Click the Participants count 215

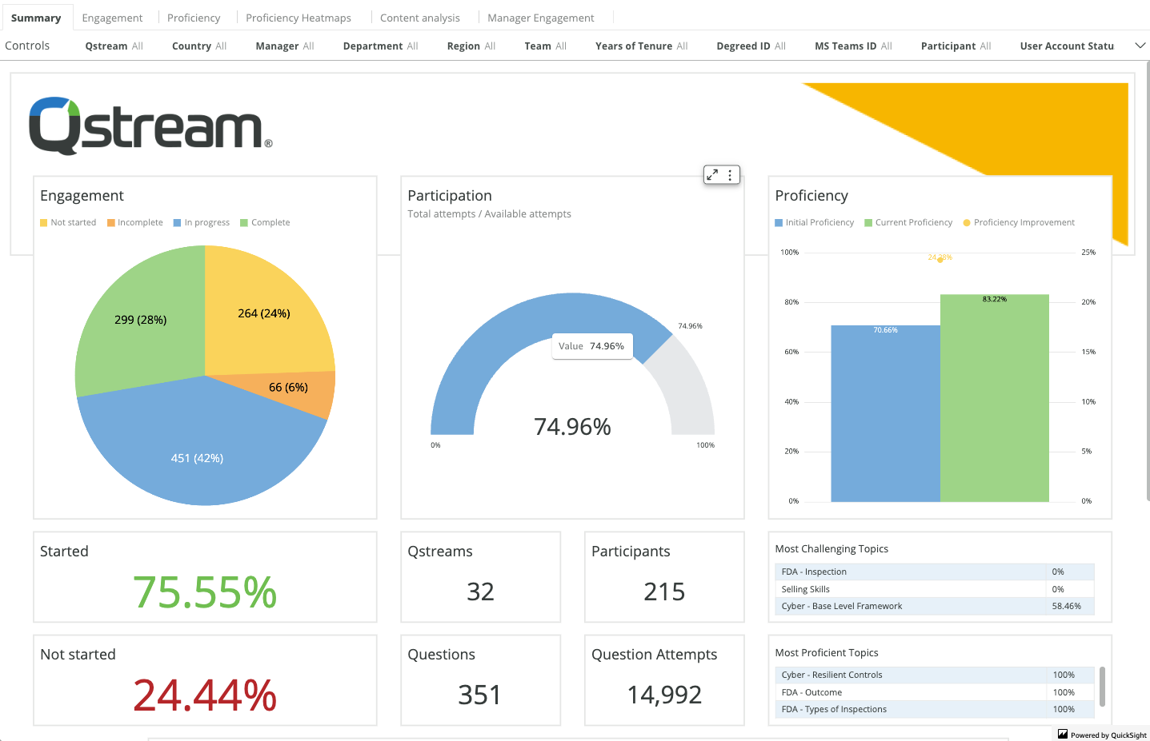[x=664, y=592]
